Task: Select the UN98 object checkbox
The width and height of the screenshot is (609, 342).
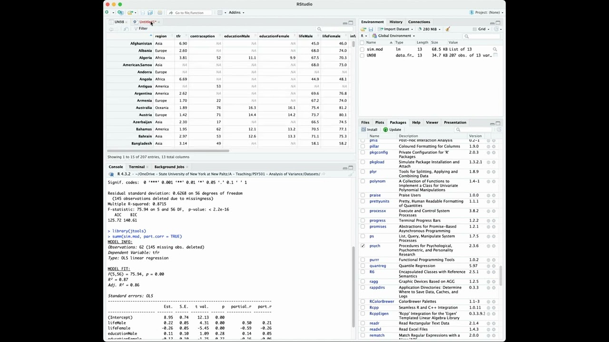Action: click(x=363, y=56)
